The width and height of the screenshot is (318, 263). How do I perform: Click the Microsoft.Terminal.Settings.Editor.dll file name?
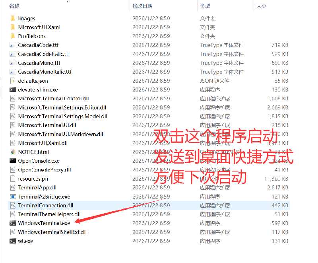(x=62, y=107)
